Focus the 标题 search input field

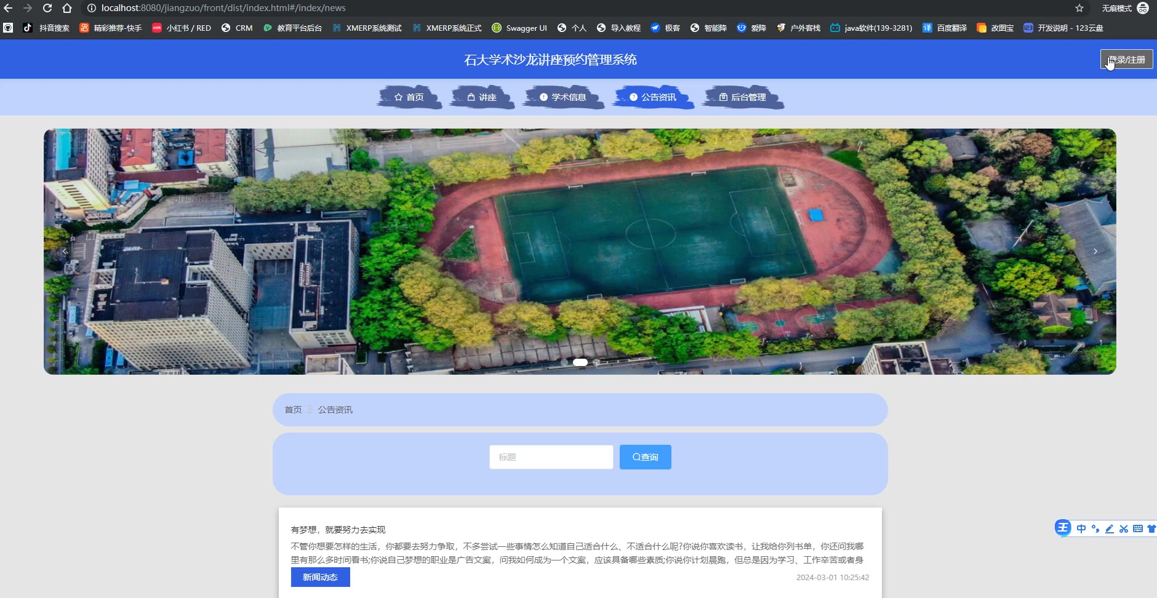click(551, 457)
